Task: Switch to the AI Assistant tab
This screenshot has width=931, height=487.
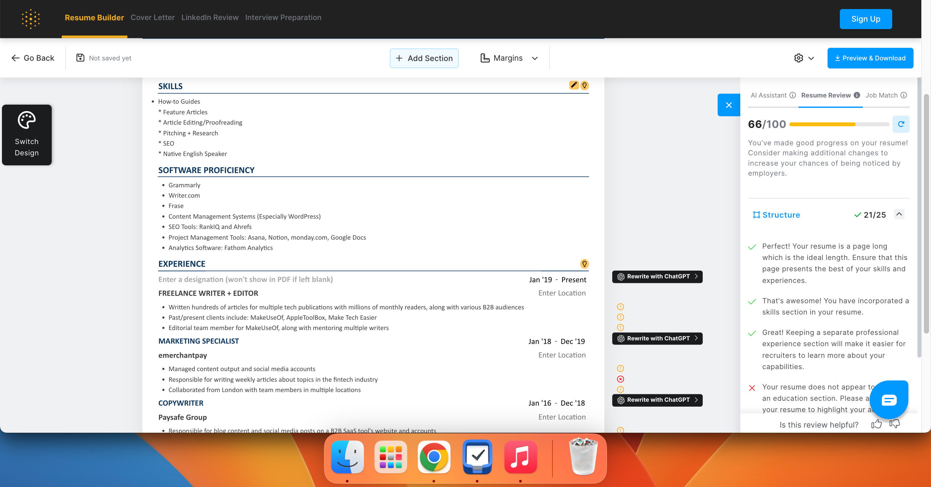Action: [768, 95]
